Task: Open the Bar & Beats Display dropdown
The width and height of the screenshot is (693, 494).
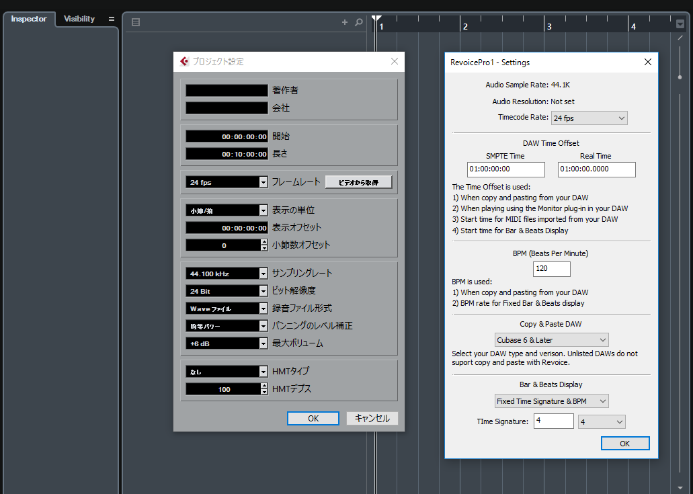Action: (552, 401)
